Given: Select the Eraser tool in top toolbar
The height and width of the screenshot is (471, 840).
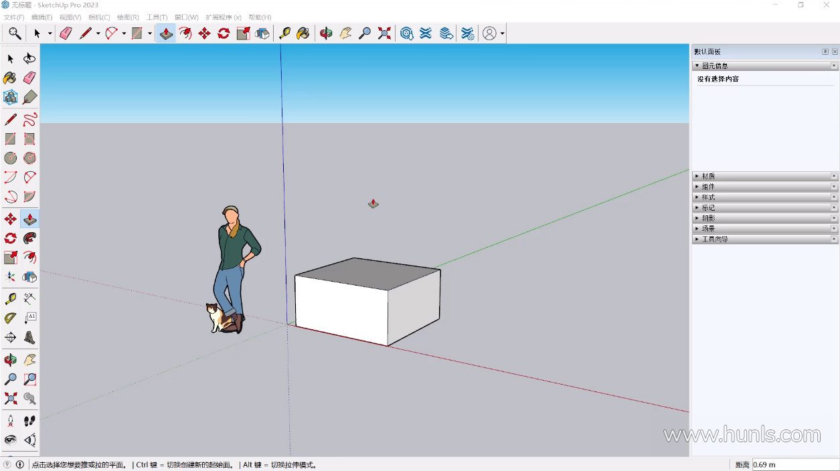Looking at the screenshot, I should click(x=66, y=33).
